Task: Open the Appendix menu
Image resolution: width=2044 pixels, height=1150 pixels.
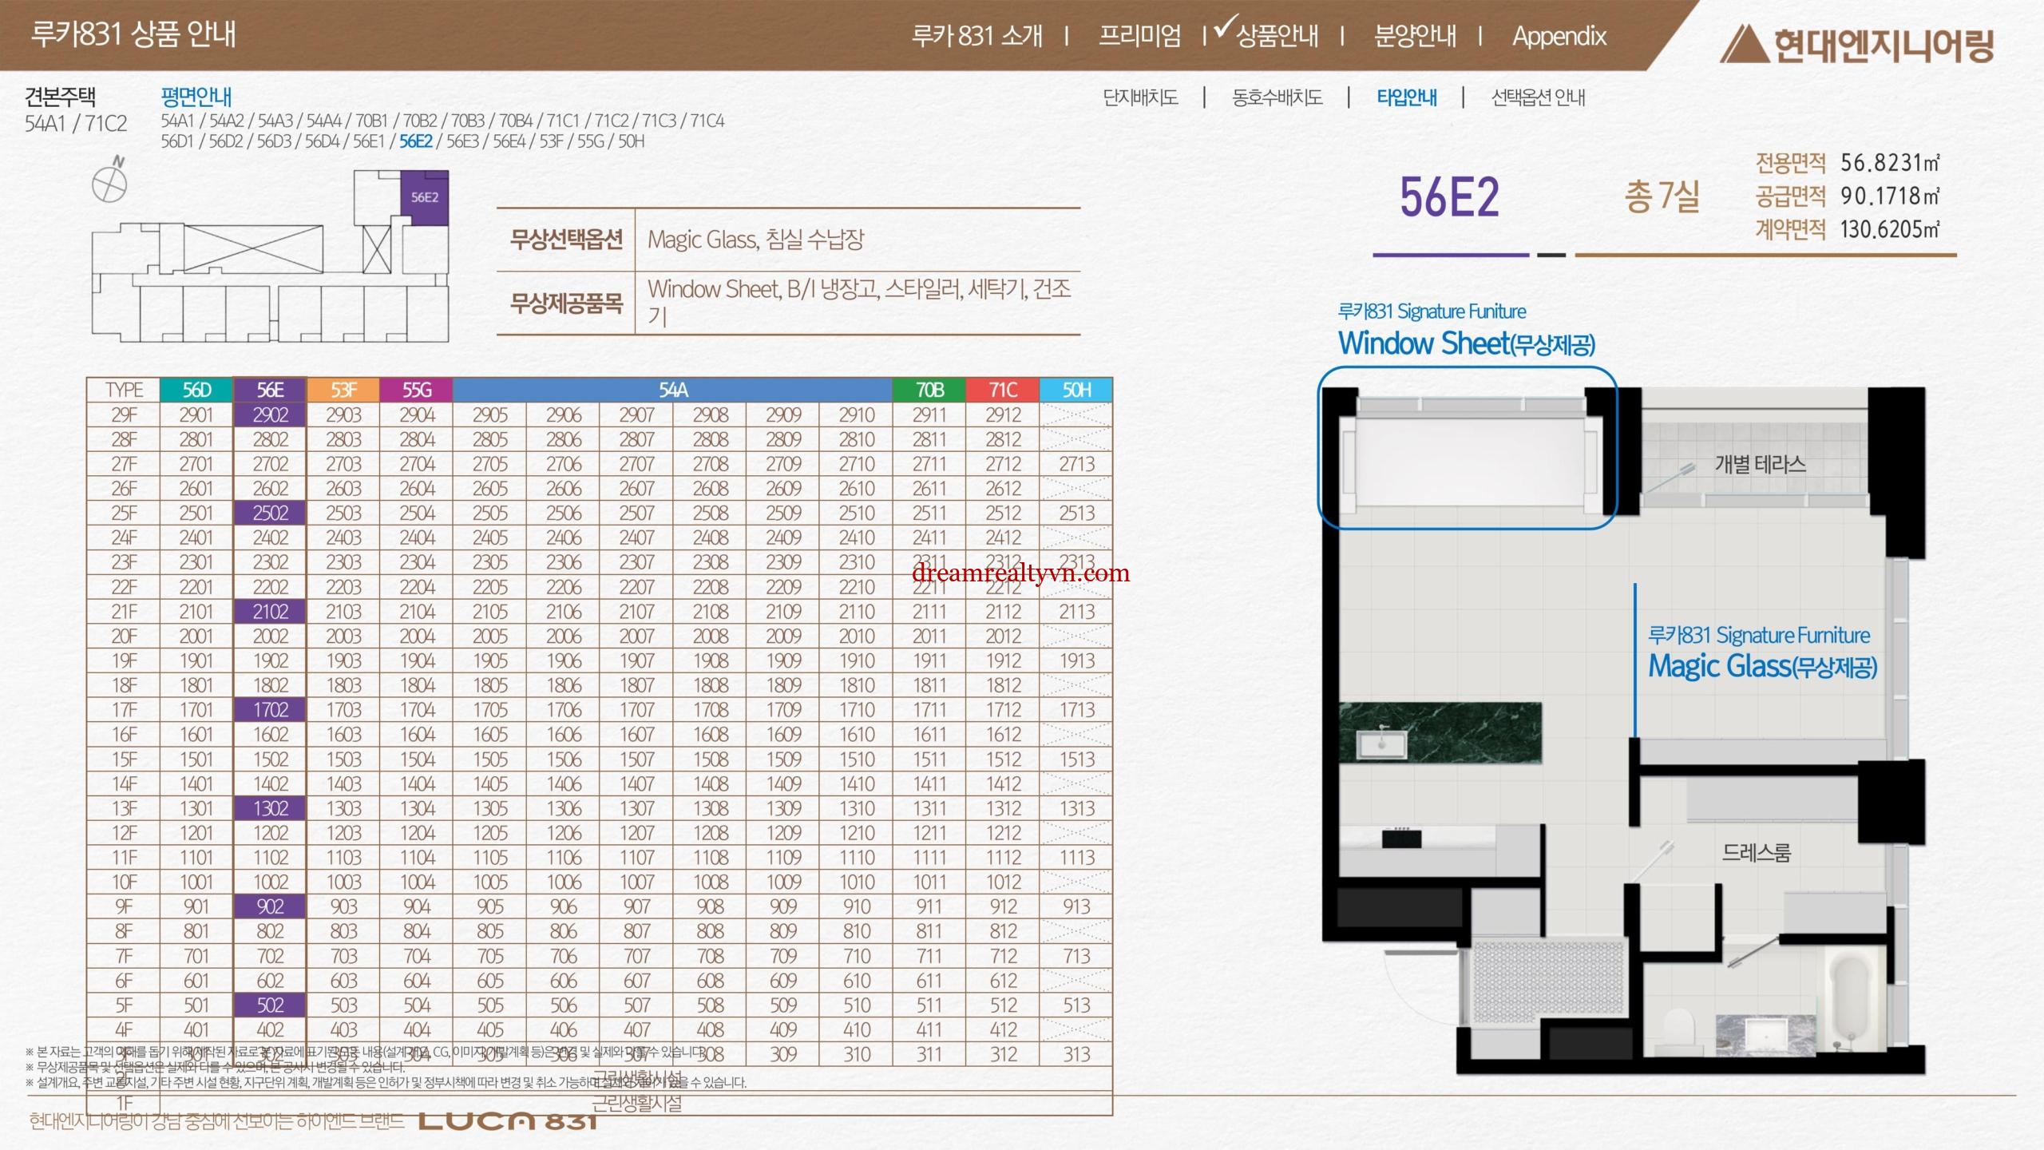Action: coord(1559,36)
